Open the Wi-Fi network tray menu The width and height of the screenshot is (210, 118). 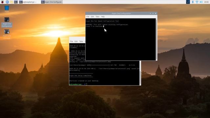[x=197, y=2]
